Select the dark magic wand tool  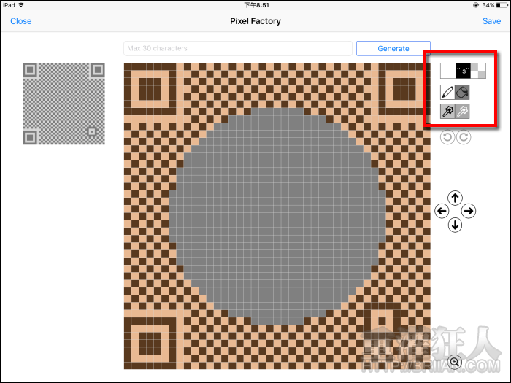447,111
